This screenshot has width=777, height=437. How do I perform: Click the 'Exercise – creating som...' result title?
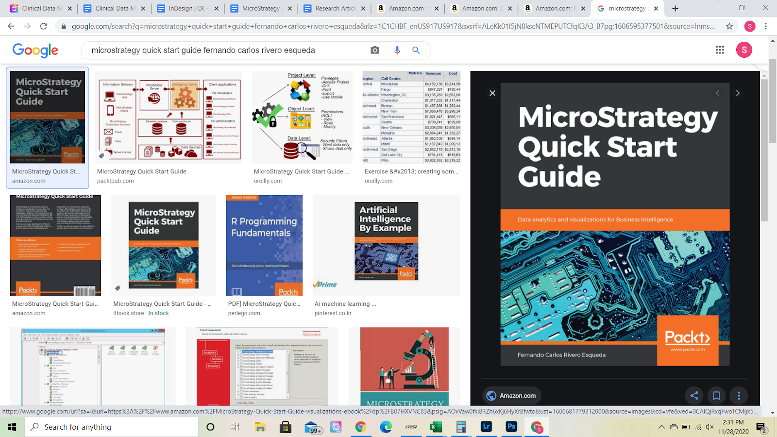point(411,171)
